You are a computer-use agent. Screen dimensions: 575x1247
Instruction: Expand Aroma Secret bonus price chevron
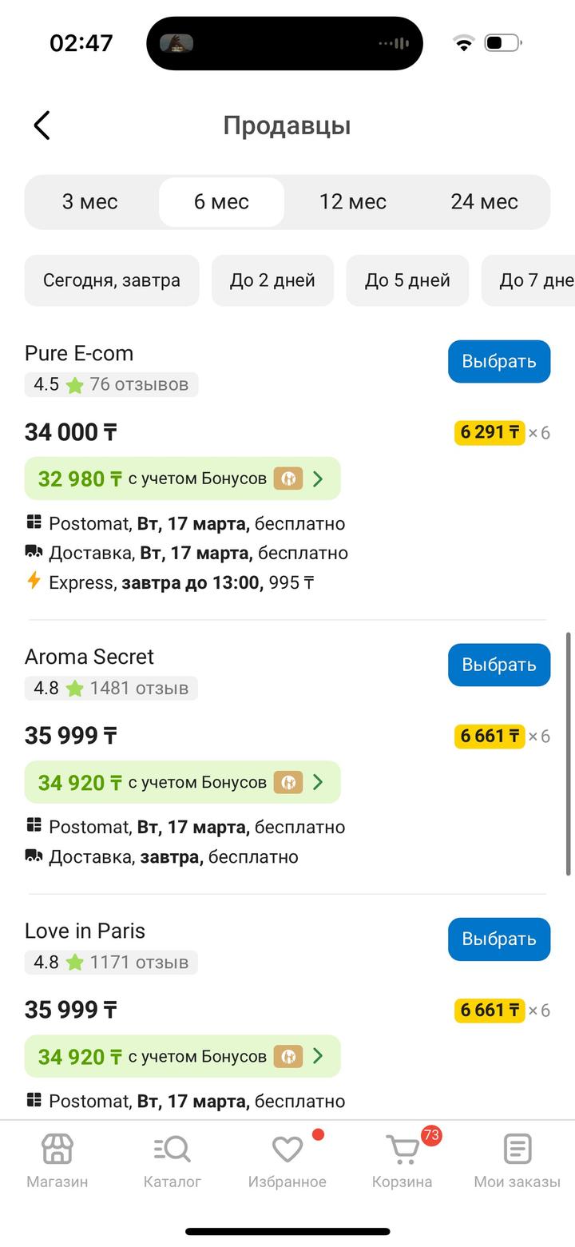click(318, 782)
